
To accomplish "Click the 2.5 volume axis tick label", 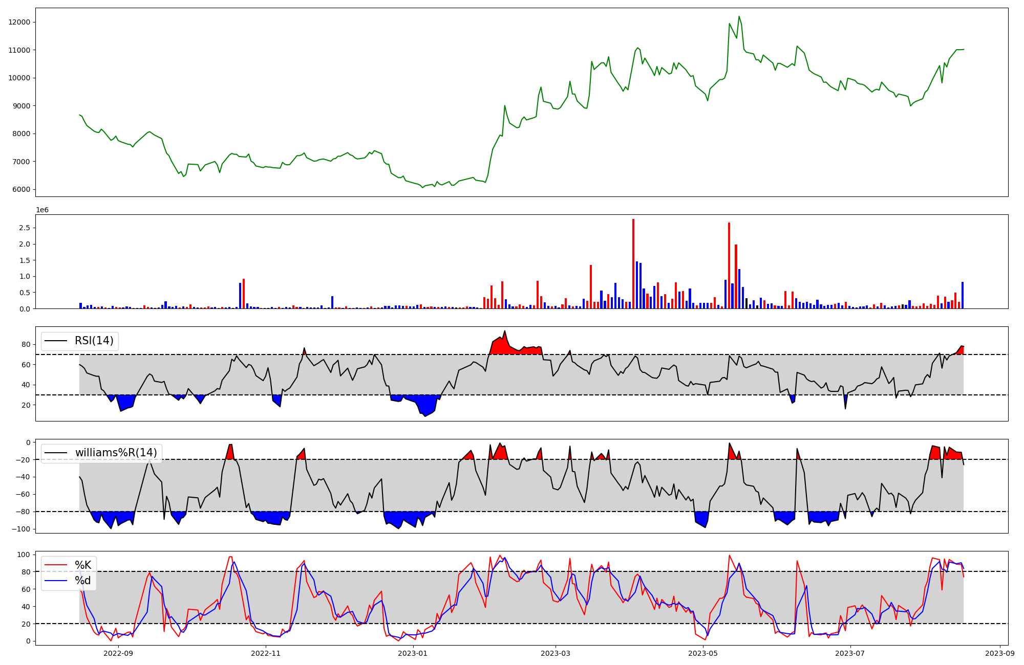I will 26,228.
